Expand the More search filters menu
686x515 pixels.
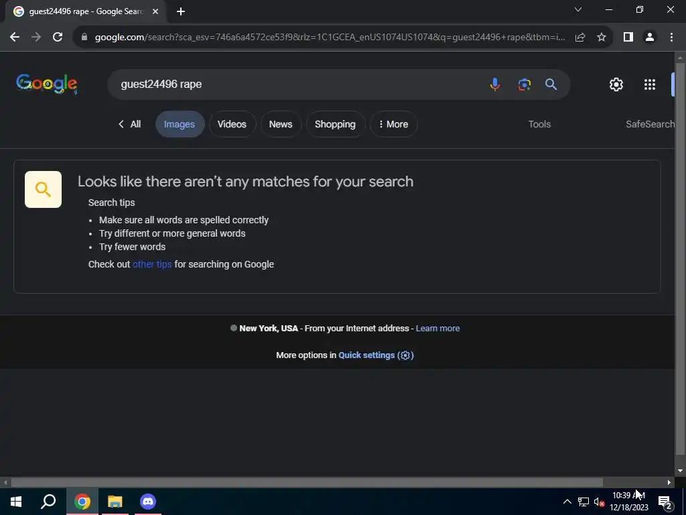point(393,124)
